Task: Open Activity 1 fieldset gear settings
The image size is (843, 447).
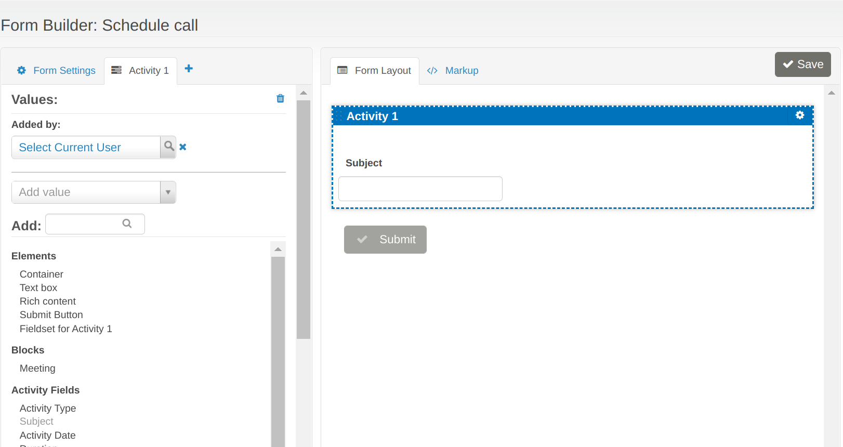Action: click(x=800, y=115)
